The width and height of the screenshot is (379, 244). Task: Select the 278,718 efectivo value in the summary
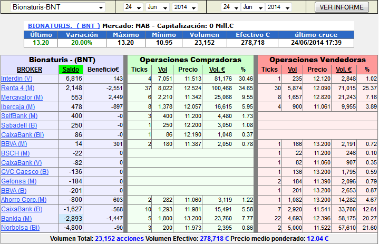click(x=252, y=43)
